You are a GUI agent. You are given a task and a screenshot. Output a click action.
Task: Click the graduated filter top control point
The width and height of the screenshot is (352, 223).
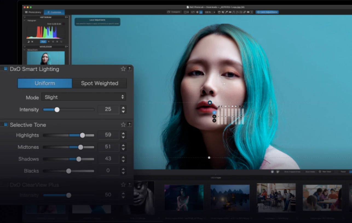click(210, 102)
